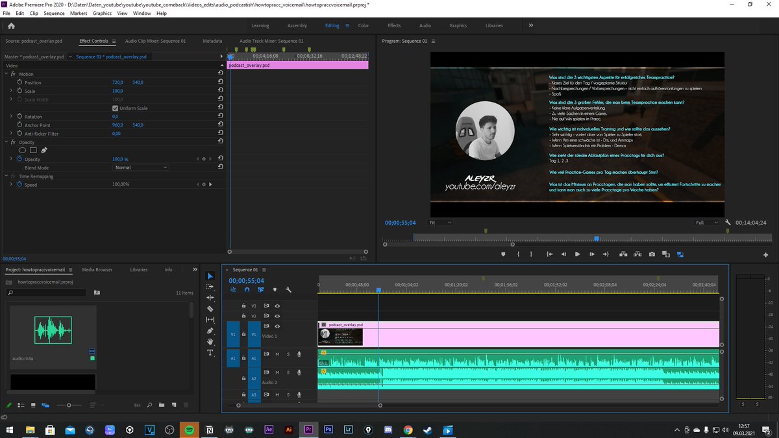
Task: Select the Slip tool
Action: click(210, 319)
